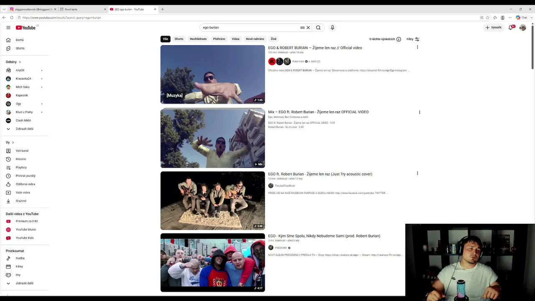Open the Ruka Hore channel link
This screenshot has width=535, height=301.
298,61
